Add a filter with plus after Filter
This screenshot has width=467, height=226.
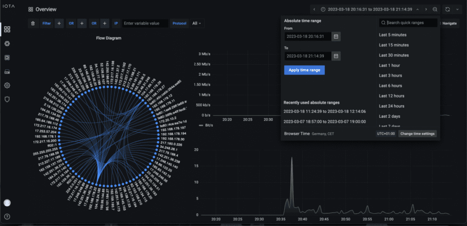click(x=59, y=23)
